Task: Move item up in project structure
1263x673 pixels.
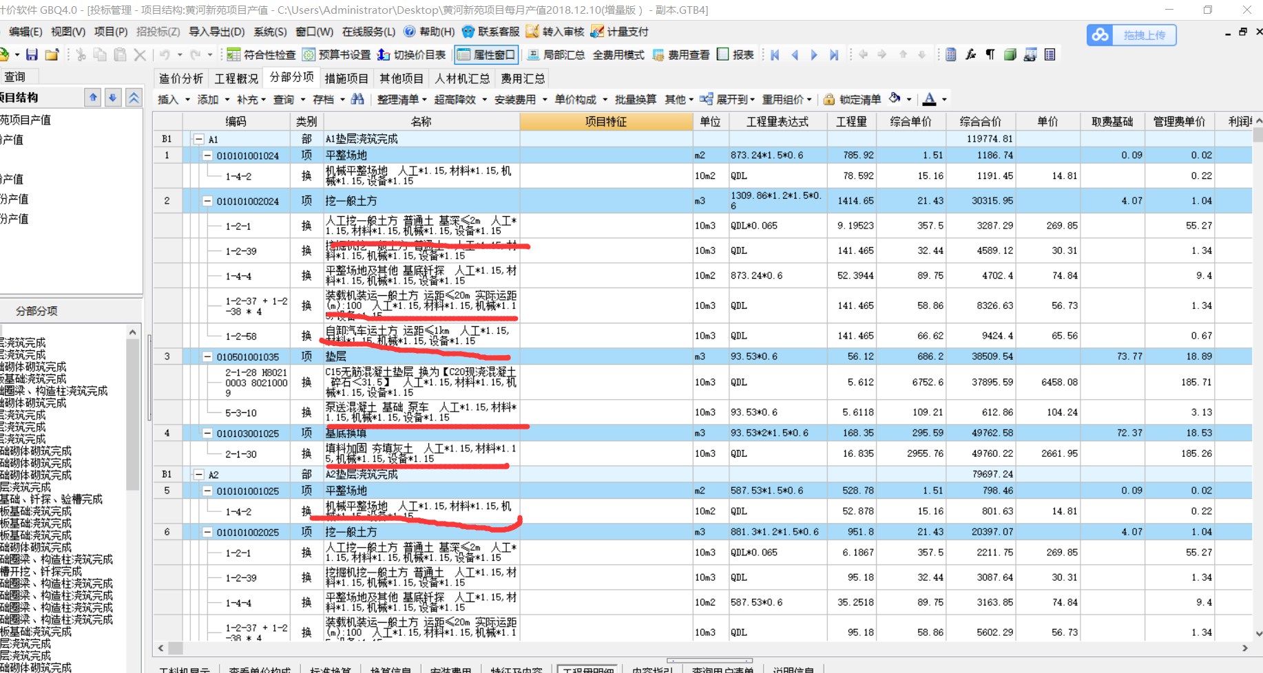Action: point(93,98)
